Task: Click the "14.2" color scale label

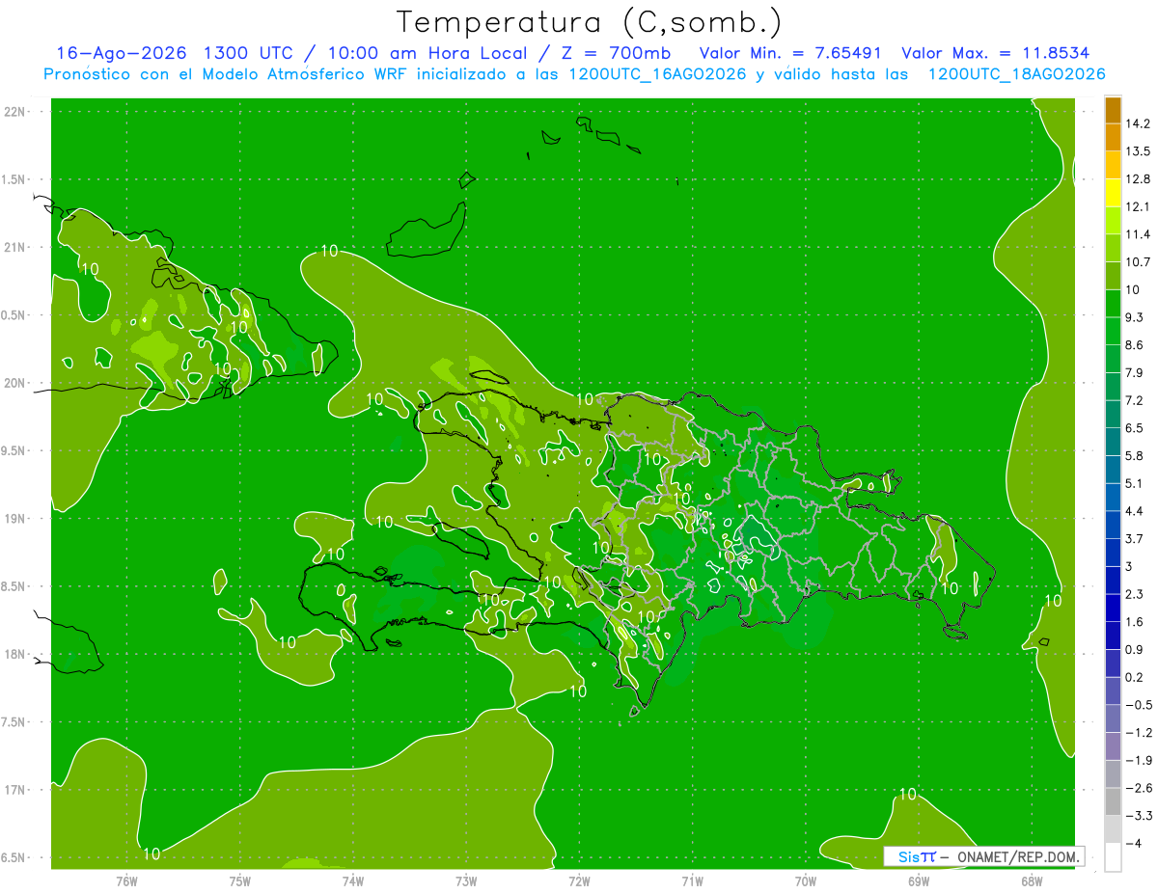Action: pos(1138,123)
